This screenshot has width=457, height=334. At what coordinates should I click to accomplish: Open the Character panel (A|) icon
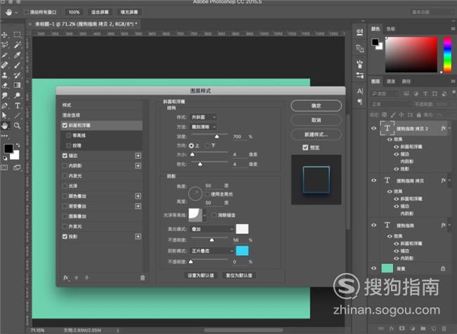[x=360, y=91]
